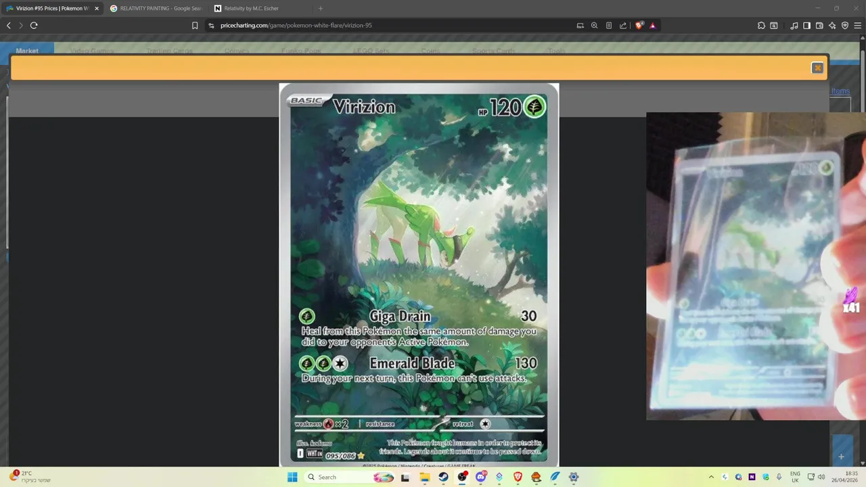
Task: Open the purple N tray icon
Action: 752,477
